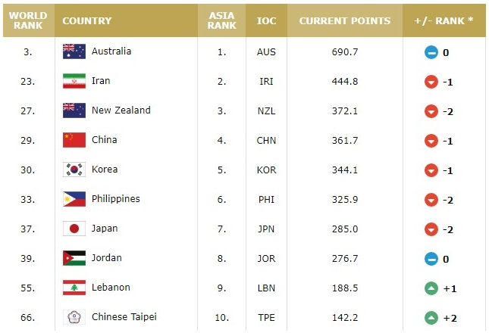
Task: Open the New Zealand country link
Action: point(121,110)
